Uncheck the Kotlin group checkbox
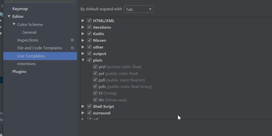 [89, 34]
